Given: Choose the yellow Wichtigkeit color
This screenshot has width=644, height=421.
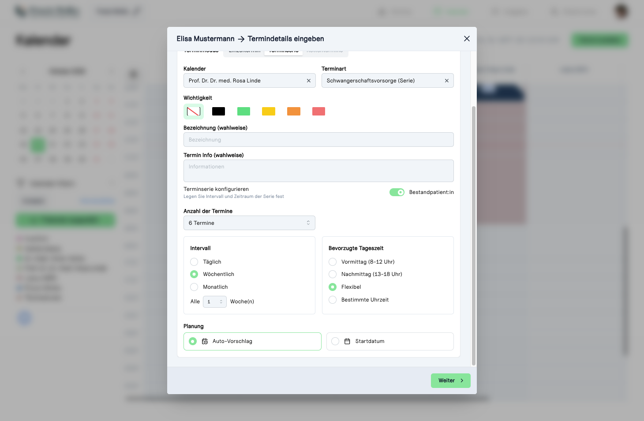Looking at the screenshot, I should pos(269,112).
